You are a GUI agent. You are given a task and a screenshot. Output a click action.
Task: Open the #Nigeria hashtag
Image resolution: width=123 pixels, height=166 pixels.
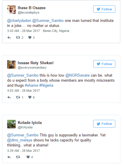coord(46,86)
